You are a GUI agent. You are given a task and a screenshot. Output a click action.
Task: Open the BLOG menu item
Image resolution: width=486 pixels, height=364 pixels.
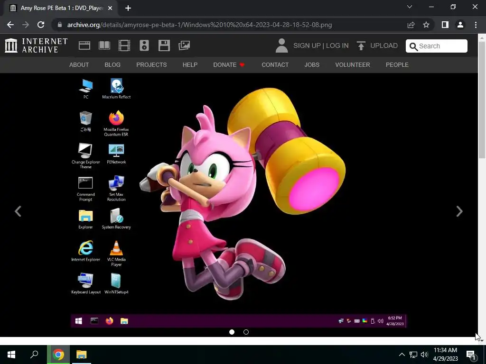coord(112,64)
